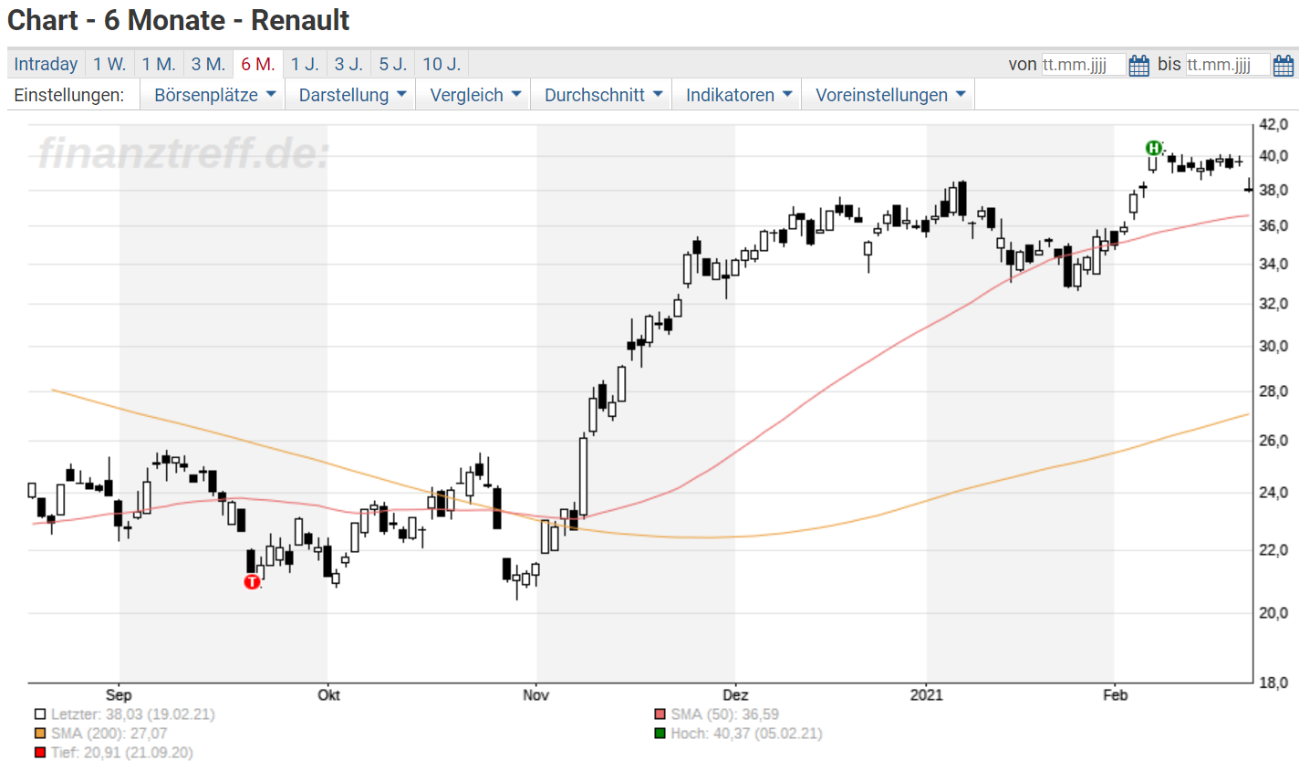Open the 'von' date calendar picker icon
The image size is (1299, 771).
point(1138,65)
